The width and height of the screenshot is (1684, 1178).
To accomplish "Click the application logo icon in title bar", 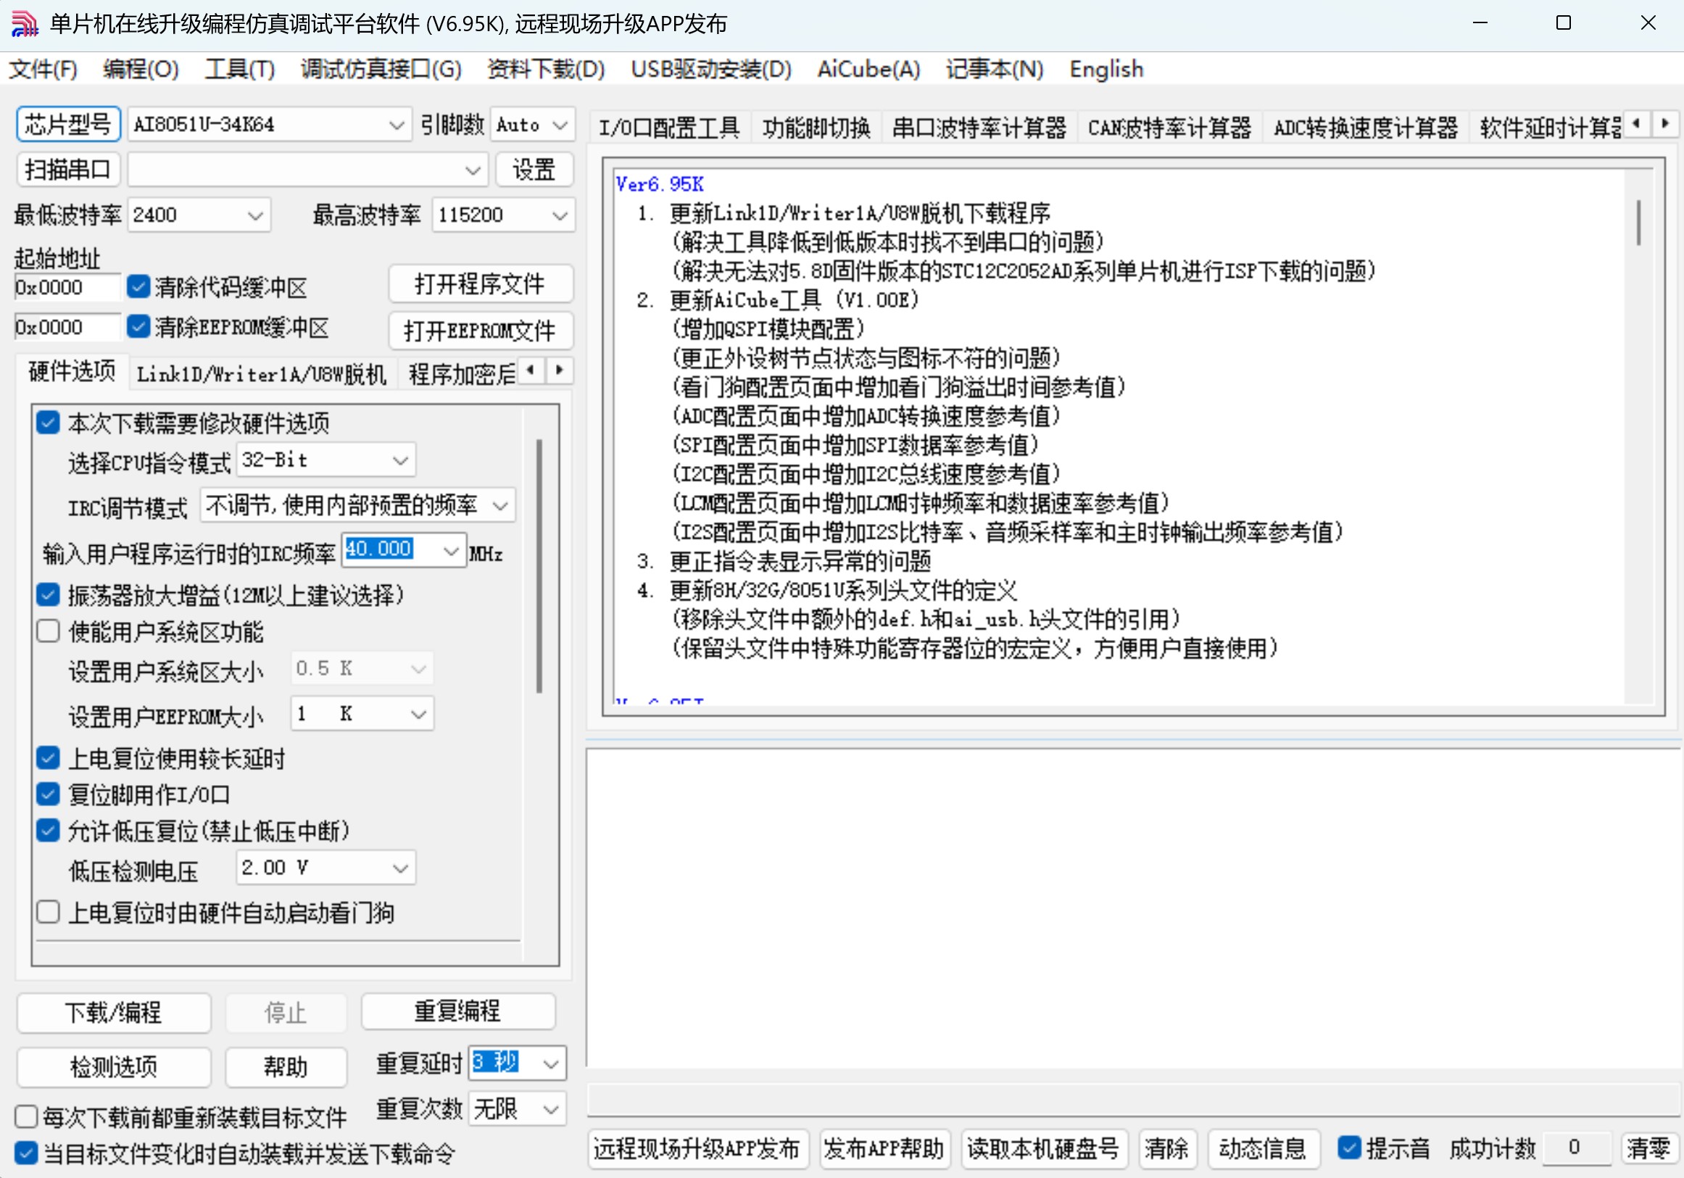I will click(x=24, y=23).
